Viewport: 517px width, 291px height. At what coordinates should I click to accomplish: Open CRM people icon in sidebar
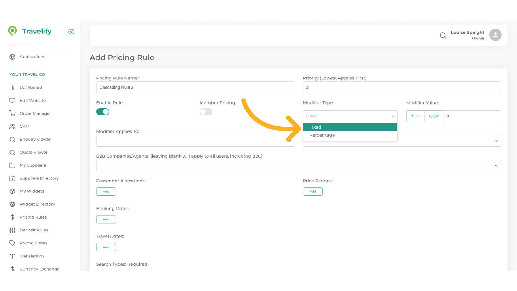(12, 126)
